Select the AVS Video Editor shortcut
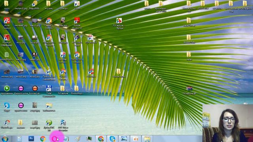Viewport: 253px width, 142px height. pos(77,40)
